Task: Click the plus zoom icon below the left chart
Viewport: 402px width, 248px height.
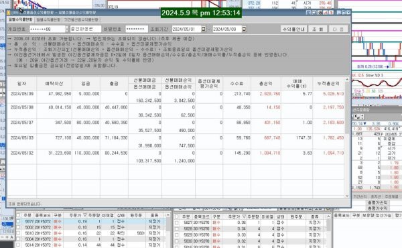Action: tap(7, 237)
